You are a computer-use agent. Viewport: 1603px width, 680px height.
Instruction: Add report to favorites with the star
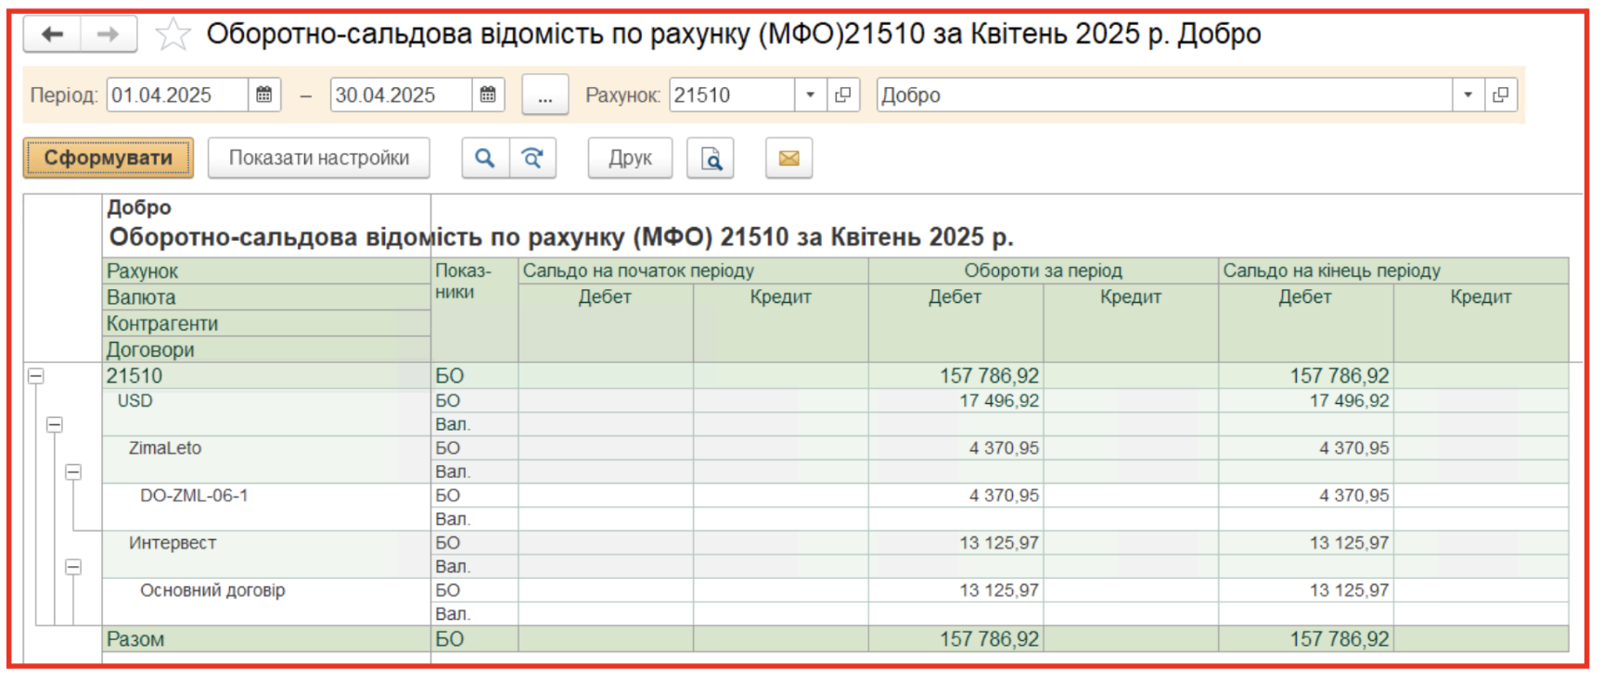click(173, 34)
